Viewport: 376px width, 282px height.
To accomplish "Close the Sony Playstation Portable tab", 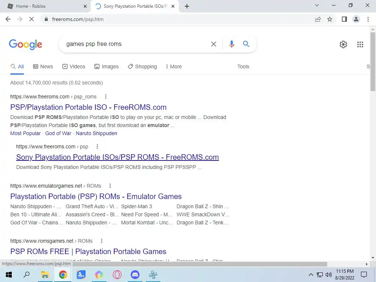I will [x=173, y=6].
